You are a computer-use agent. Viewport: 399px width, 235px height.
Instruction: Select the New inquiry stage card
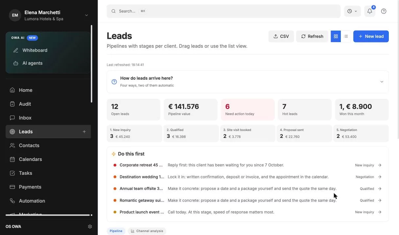pos(134,133)
